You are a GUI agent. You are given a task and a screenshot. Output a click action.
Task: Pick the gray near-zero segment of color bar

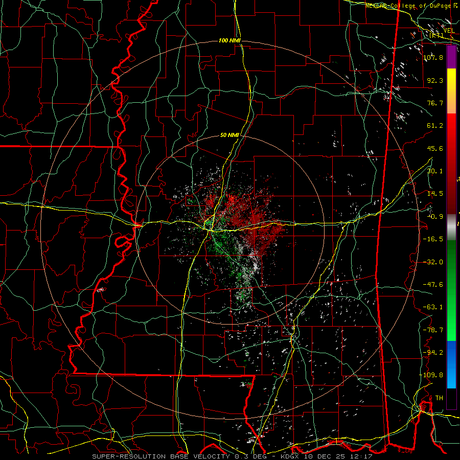(451, 226)
